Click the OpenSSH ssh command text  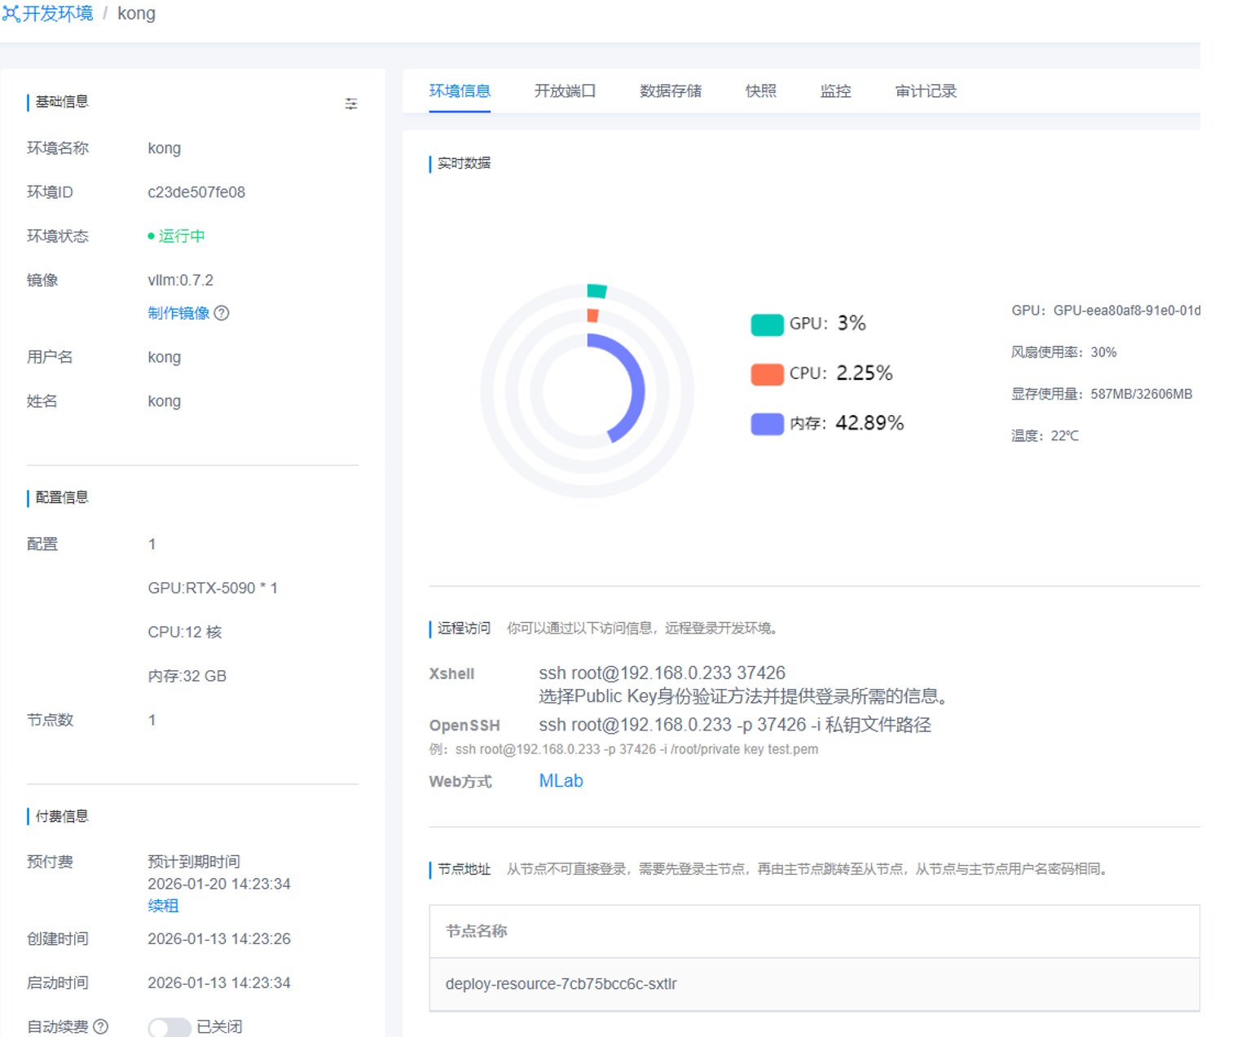734,725
